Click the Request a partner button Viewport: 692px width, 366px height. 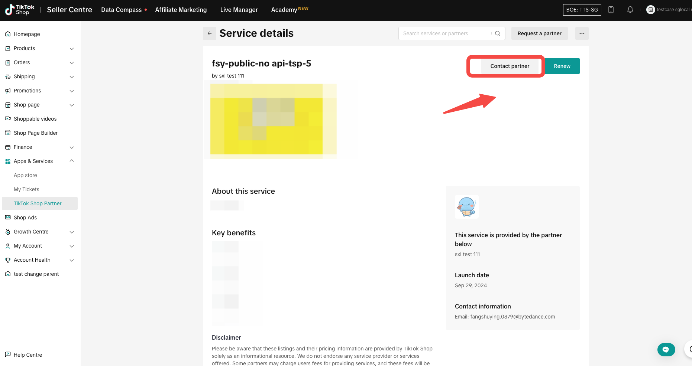[539, 33]
